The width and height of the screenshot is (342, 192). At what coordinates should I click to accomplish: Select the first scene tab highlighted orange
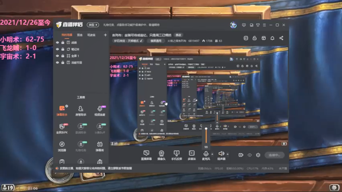(67, 35)
